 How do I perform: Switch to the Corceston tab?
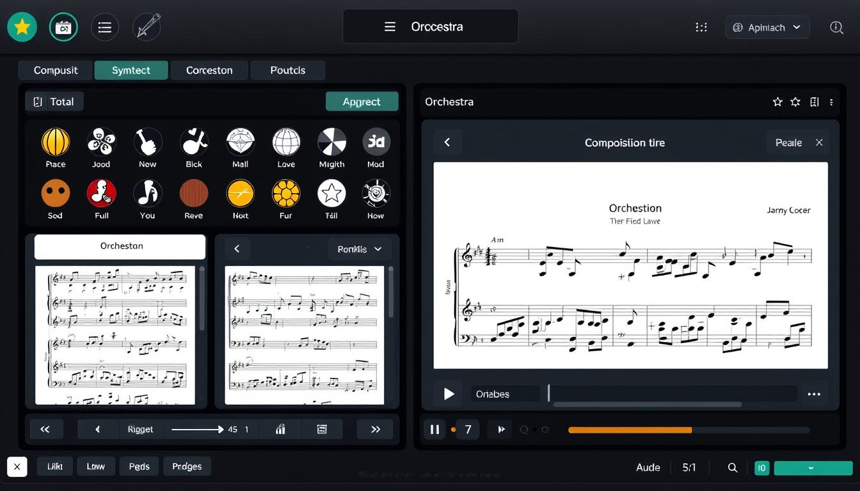tap(209, 70)
